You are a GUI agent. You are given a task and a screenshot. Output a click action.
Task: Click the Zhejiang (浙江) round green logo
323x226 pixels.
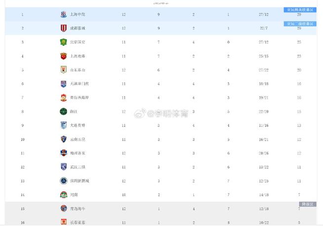tap(63, 112)
